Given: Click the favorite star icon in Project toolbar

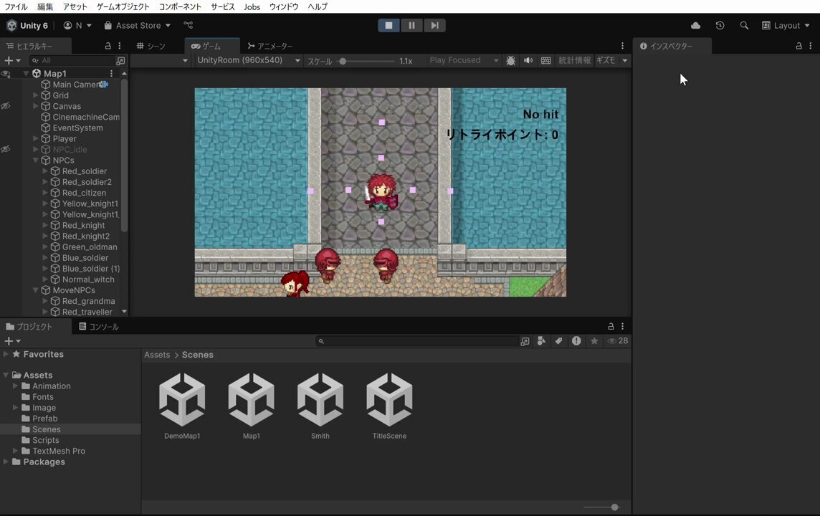Looking at the screenshot, I should [594, 341].
